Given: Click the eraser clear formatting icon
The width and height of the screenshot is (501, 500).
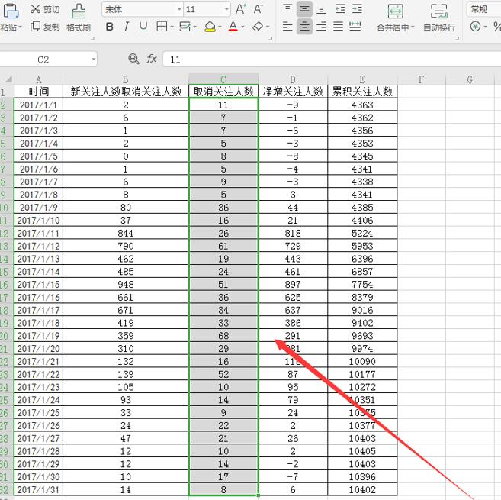Looking at the screenshot, I should (258, 27).
